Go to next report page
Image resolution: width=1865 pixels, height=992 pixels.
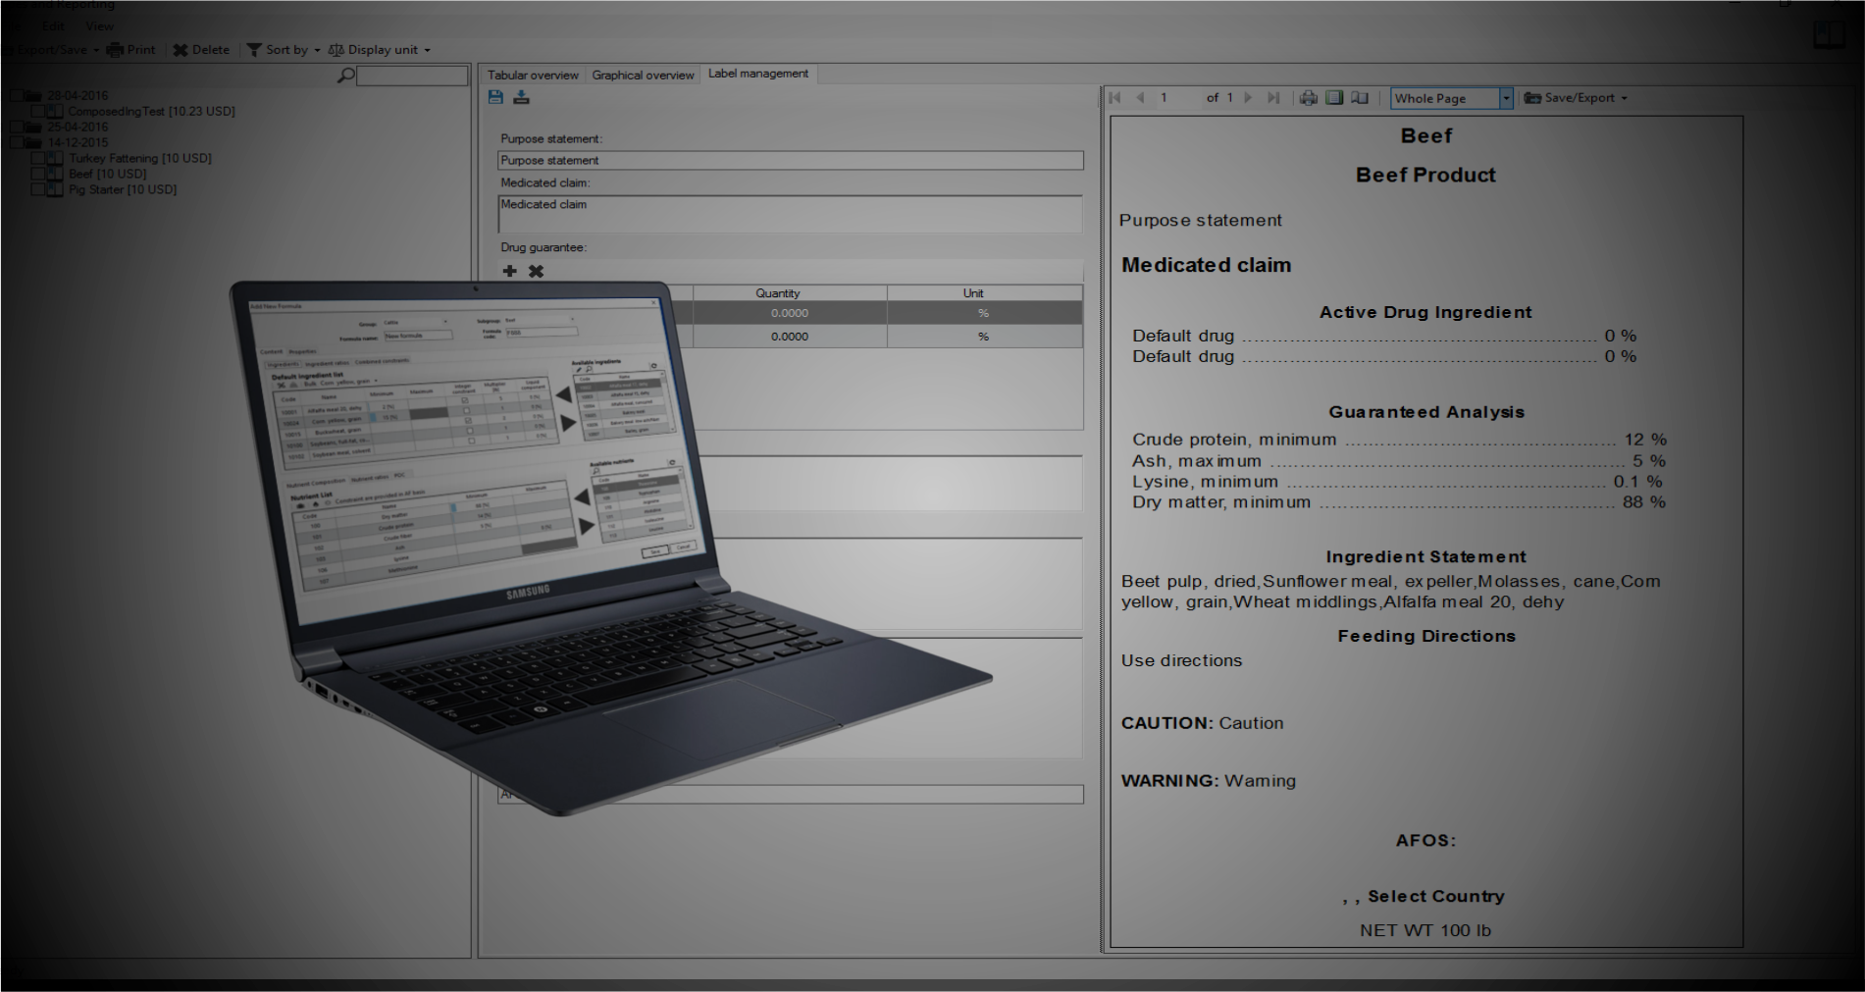[1248, 98]
